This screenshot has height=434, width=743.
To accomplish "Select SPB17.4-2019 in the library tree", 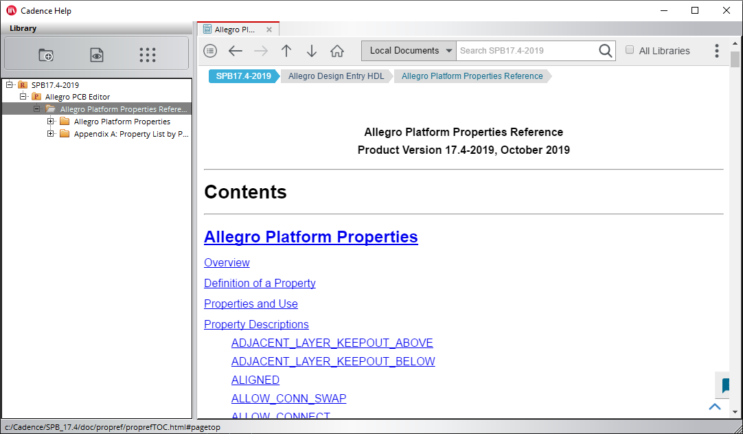I will [x=55, y=85].
